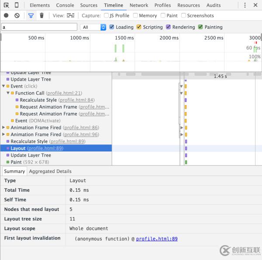Uncheck the Rendering filter checkbox
The image size is (262, 260).
click(x=168, y=27)
